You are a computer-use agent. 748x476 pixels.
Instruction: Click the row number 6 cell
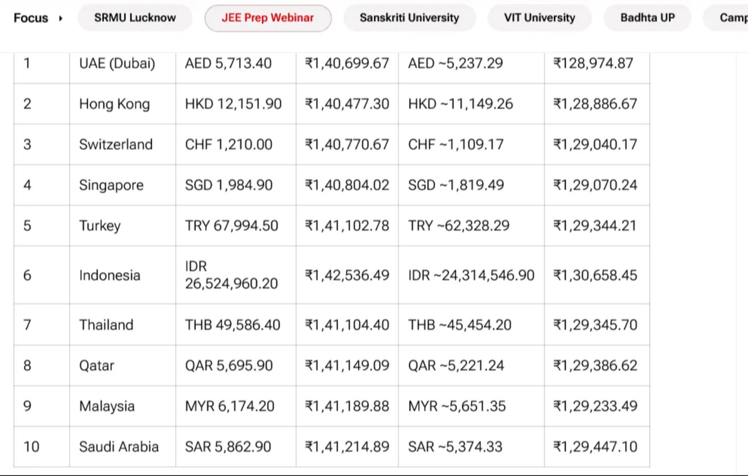click(27, 275)
